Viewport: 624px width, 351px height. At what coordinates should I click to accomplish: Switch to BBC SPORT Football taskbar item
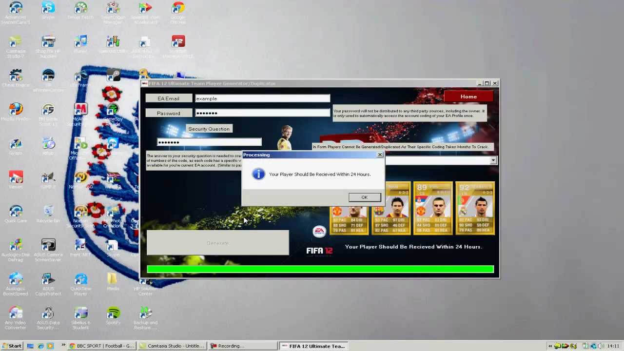point(101,346)
